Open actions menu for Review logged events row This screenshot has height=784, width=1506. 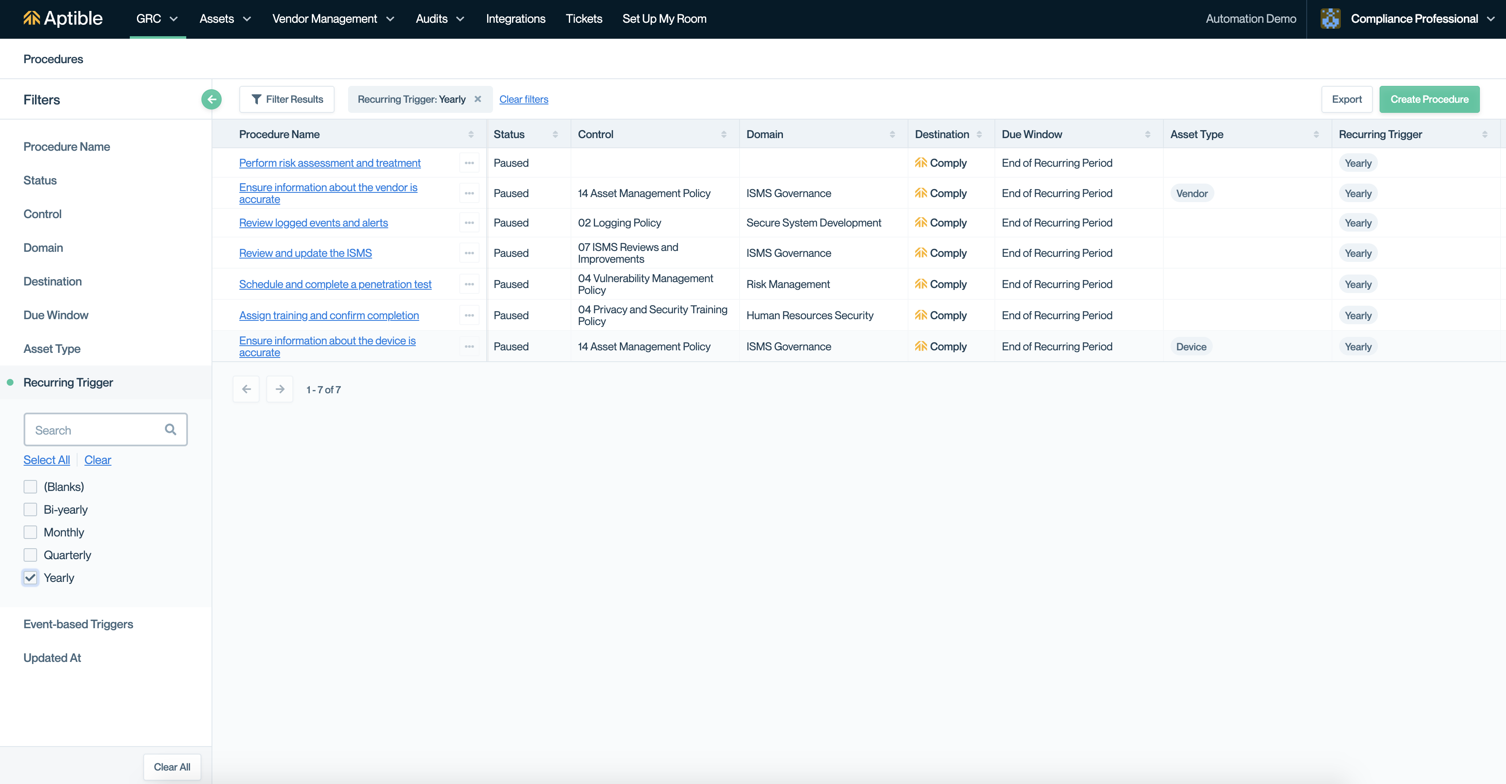pos(469,223)
